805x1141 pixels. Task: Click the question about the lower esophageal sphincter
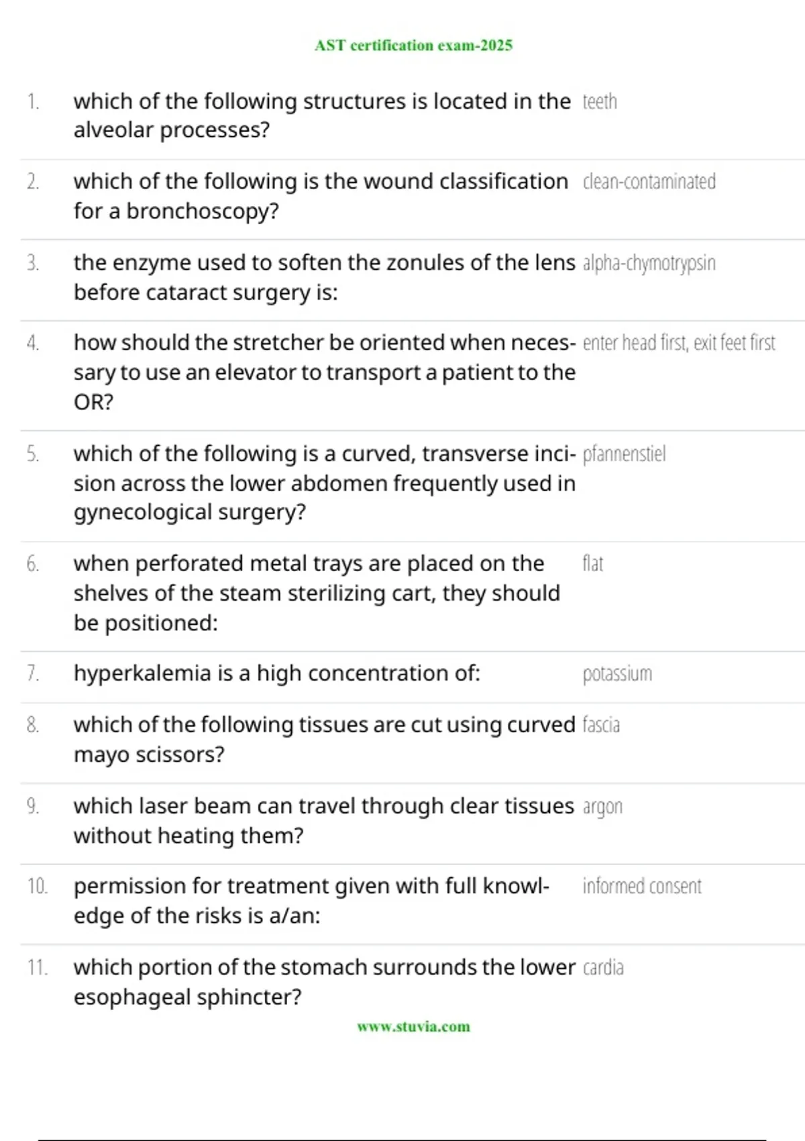coord(324,982)
